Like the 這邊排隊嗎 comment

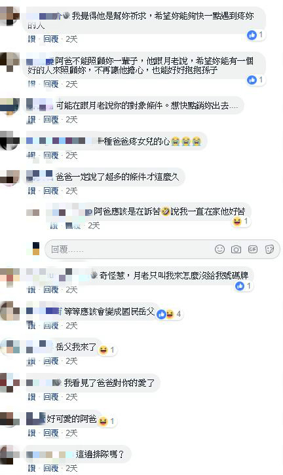pos(31,468)
